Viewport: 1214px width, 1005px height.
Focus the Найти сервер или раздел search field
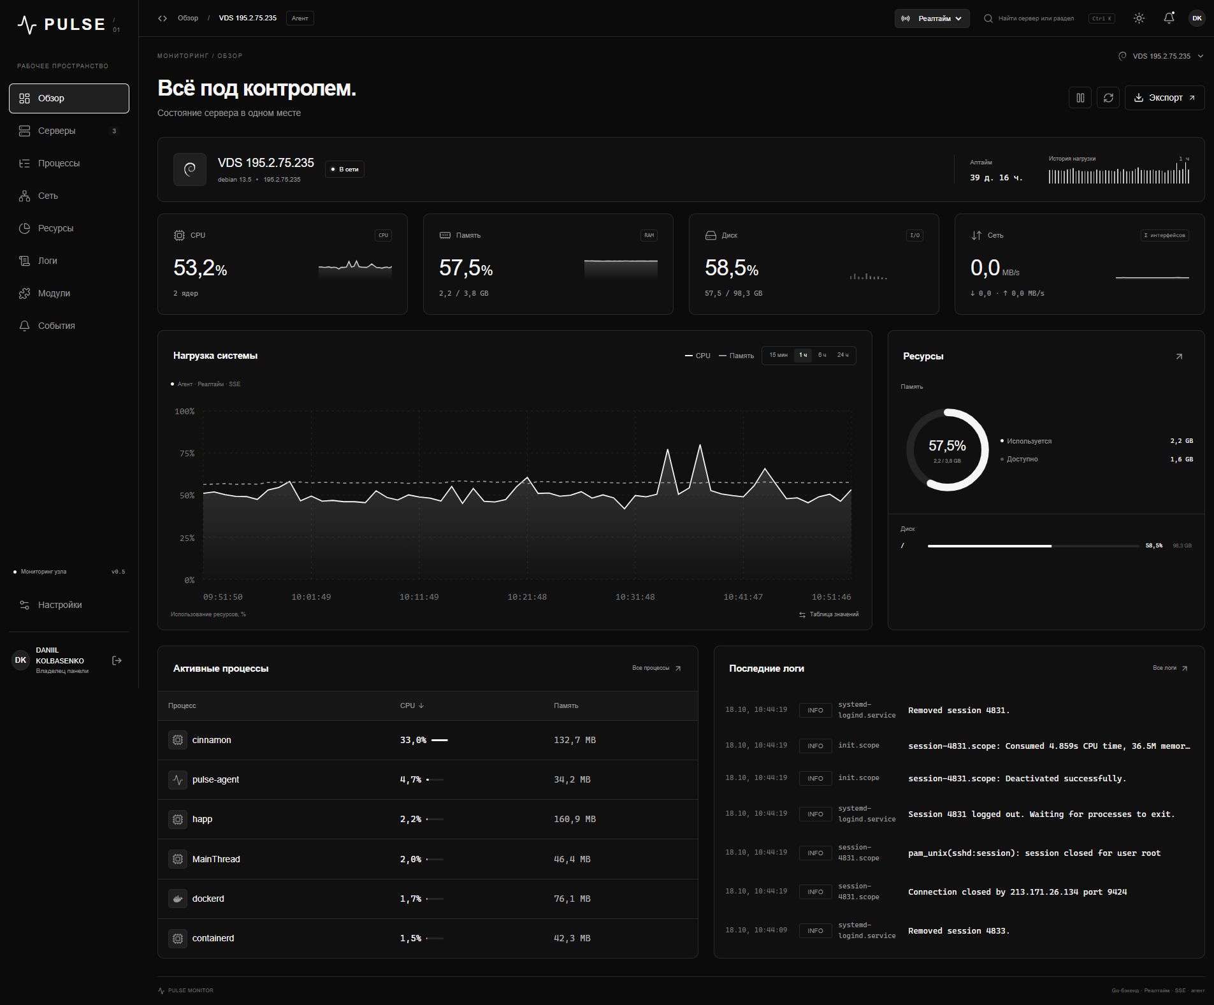[x=1049, y=18]
